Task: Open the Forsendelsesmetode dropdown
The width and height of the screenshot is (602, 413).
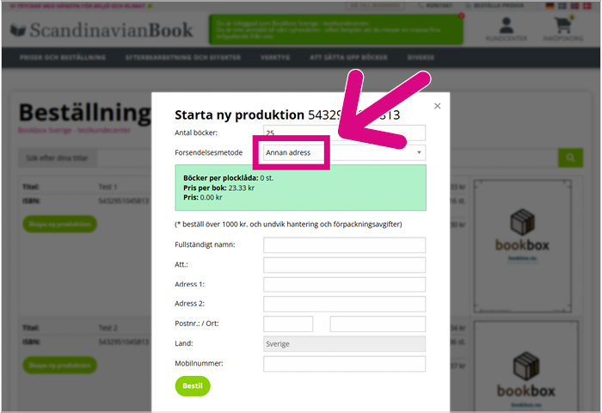Action: tap(344, 152)
